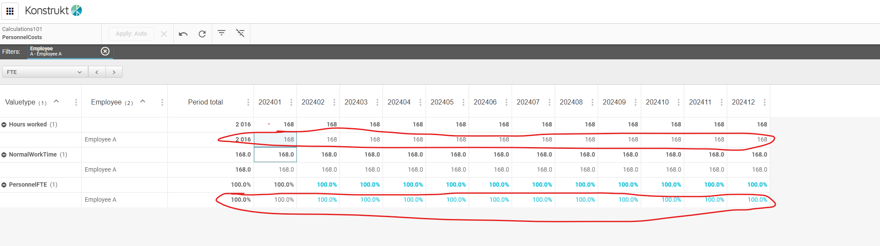
Task: Click the X icon beside Apply: Auto
Action: pos(164,34)
